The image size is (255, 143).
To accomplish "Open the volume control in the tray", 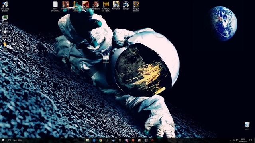I will pos(234,140).
